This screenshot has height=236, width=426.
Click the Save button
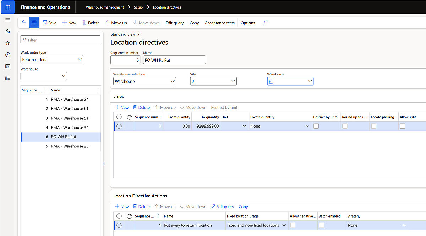pos(49,22)
